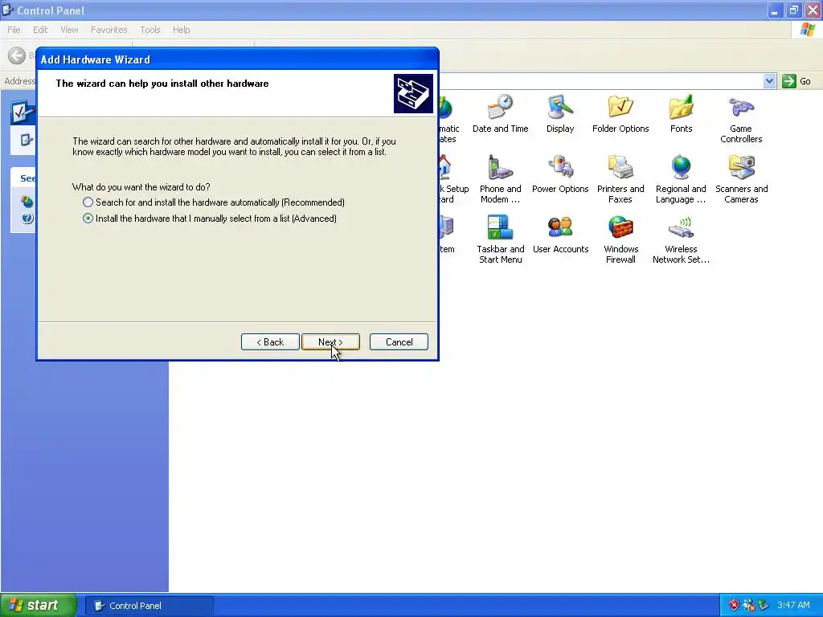The width and height of the screenshot is (823, 617).
Task: Open the Fonts folder icon
Action: 681,113
